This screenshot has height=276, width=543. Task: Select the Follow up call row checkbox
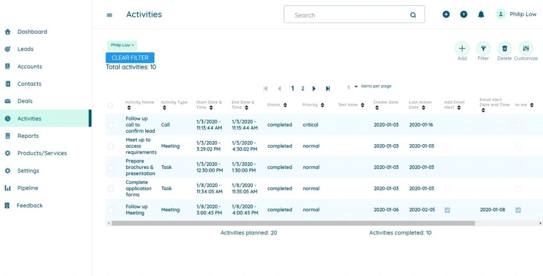[x=111, y=125]
